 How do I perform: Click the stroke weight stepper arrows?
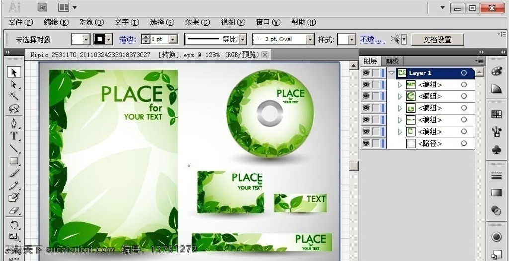click(146, 39)
